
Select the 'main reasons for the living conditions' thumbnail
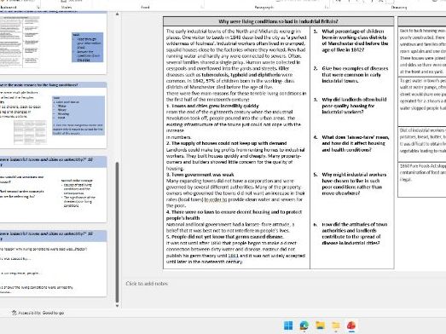(x=53, y=115)
